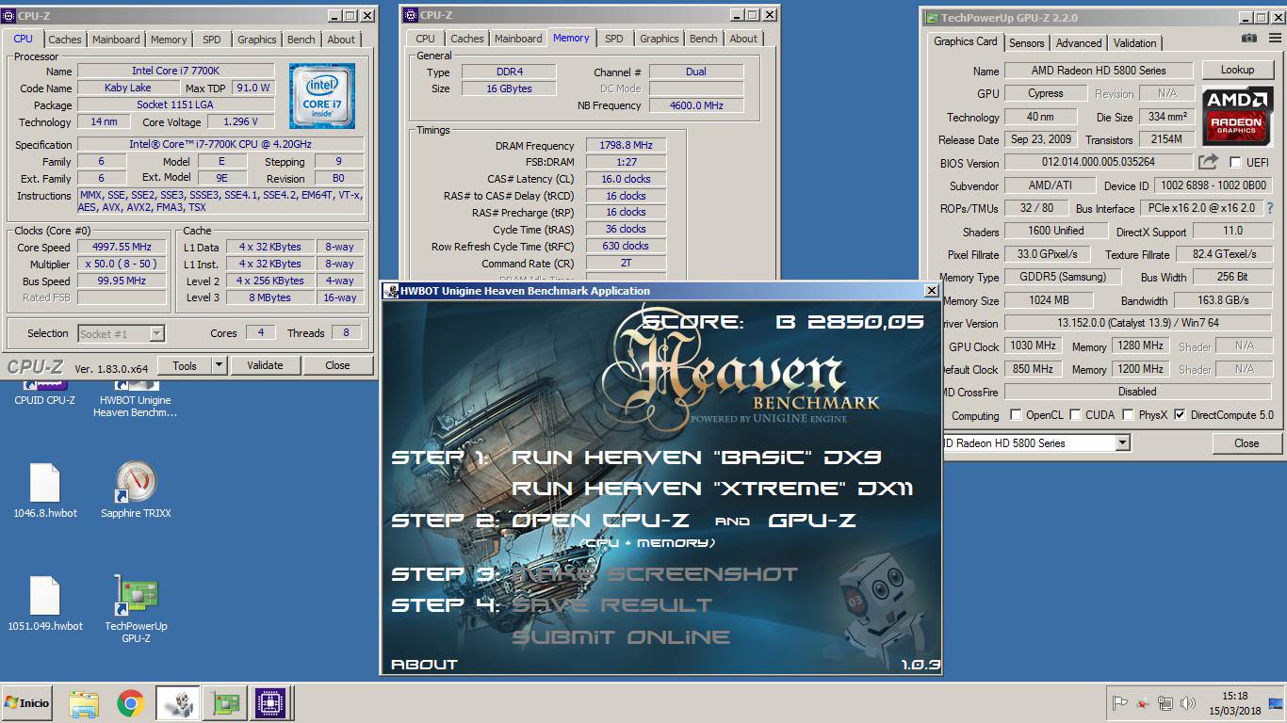Viewport: 1287px width, 723px height.
Task: Click the Close button in CPU-Z
Action: [x=337, y=365]
